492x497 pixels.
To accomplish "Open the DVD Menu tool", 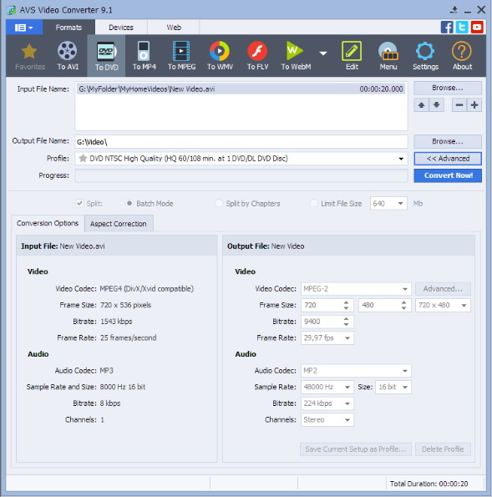I will (x=388, y=56).
